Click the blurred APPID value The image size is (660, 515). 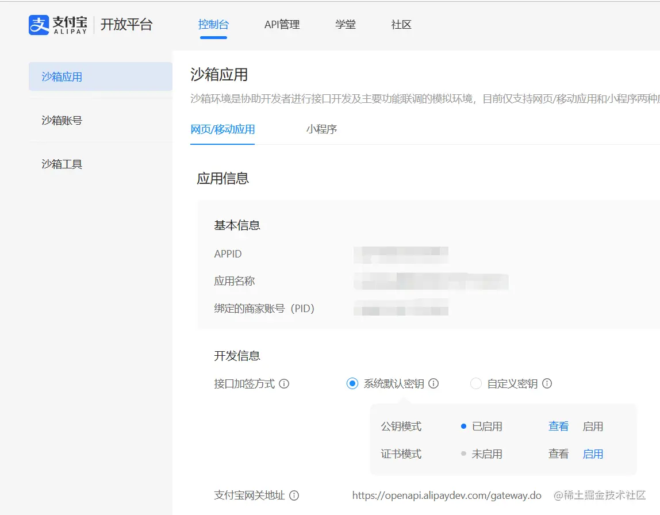(x=401, y=255)
